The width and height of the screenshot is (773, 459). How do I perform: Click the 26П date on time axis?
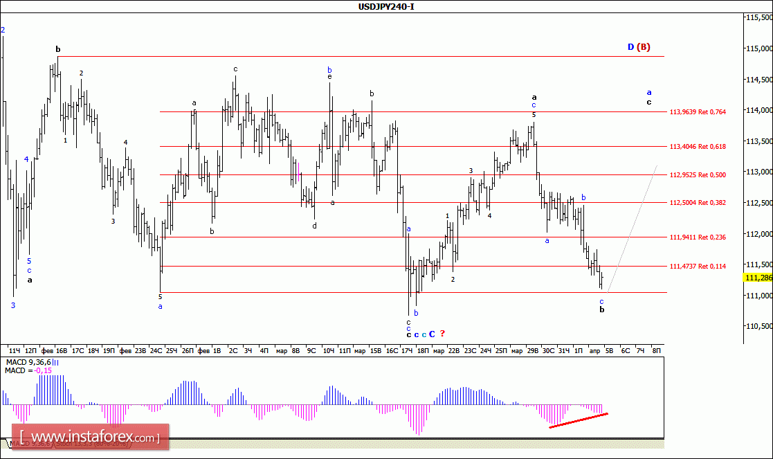(x=188, y=350)
